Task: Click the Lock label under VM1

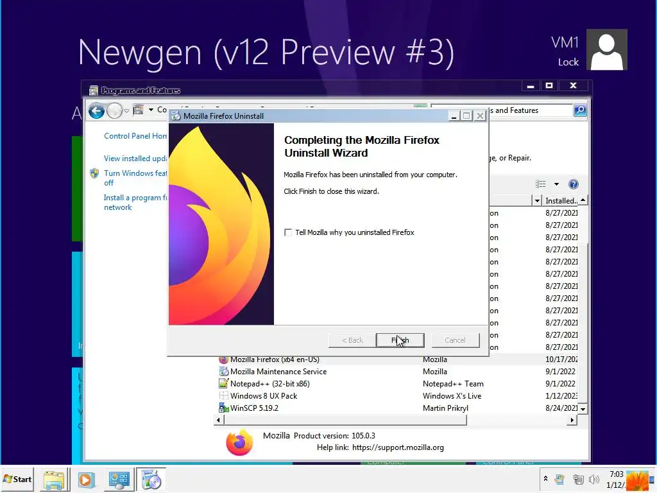Action: [568, 62]
